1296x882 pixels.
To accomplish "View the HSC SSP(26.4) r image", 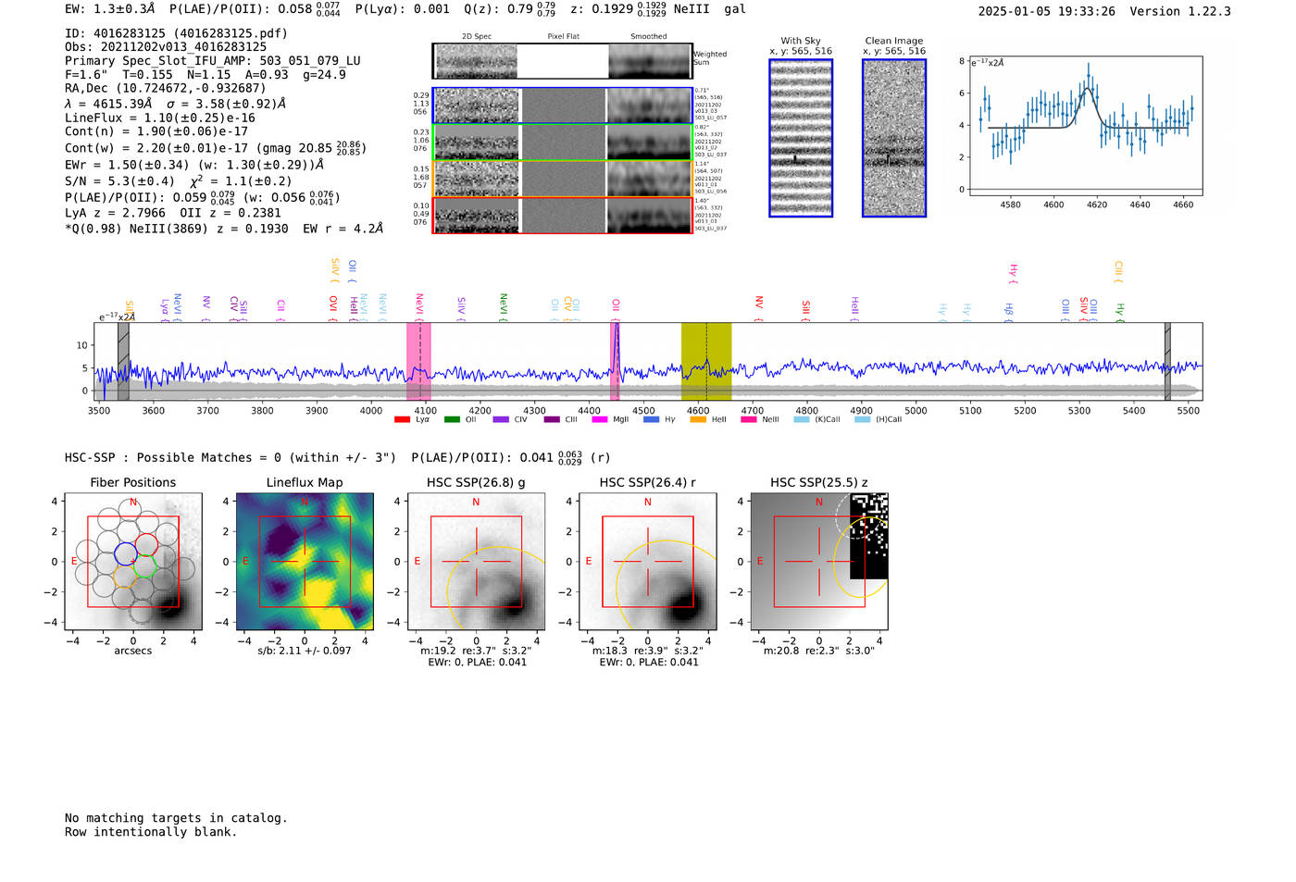I will pyautogui.click(x=647, y=562).
